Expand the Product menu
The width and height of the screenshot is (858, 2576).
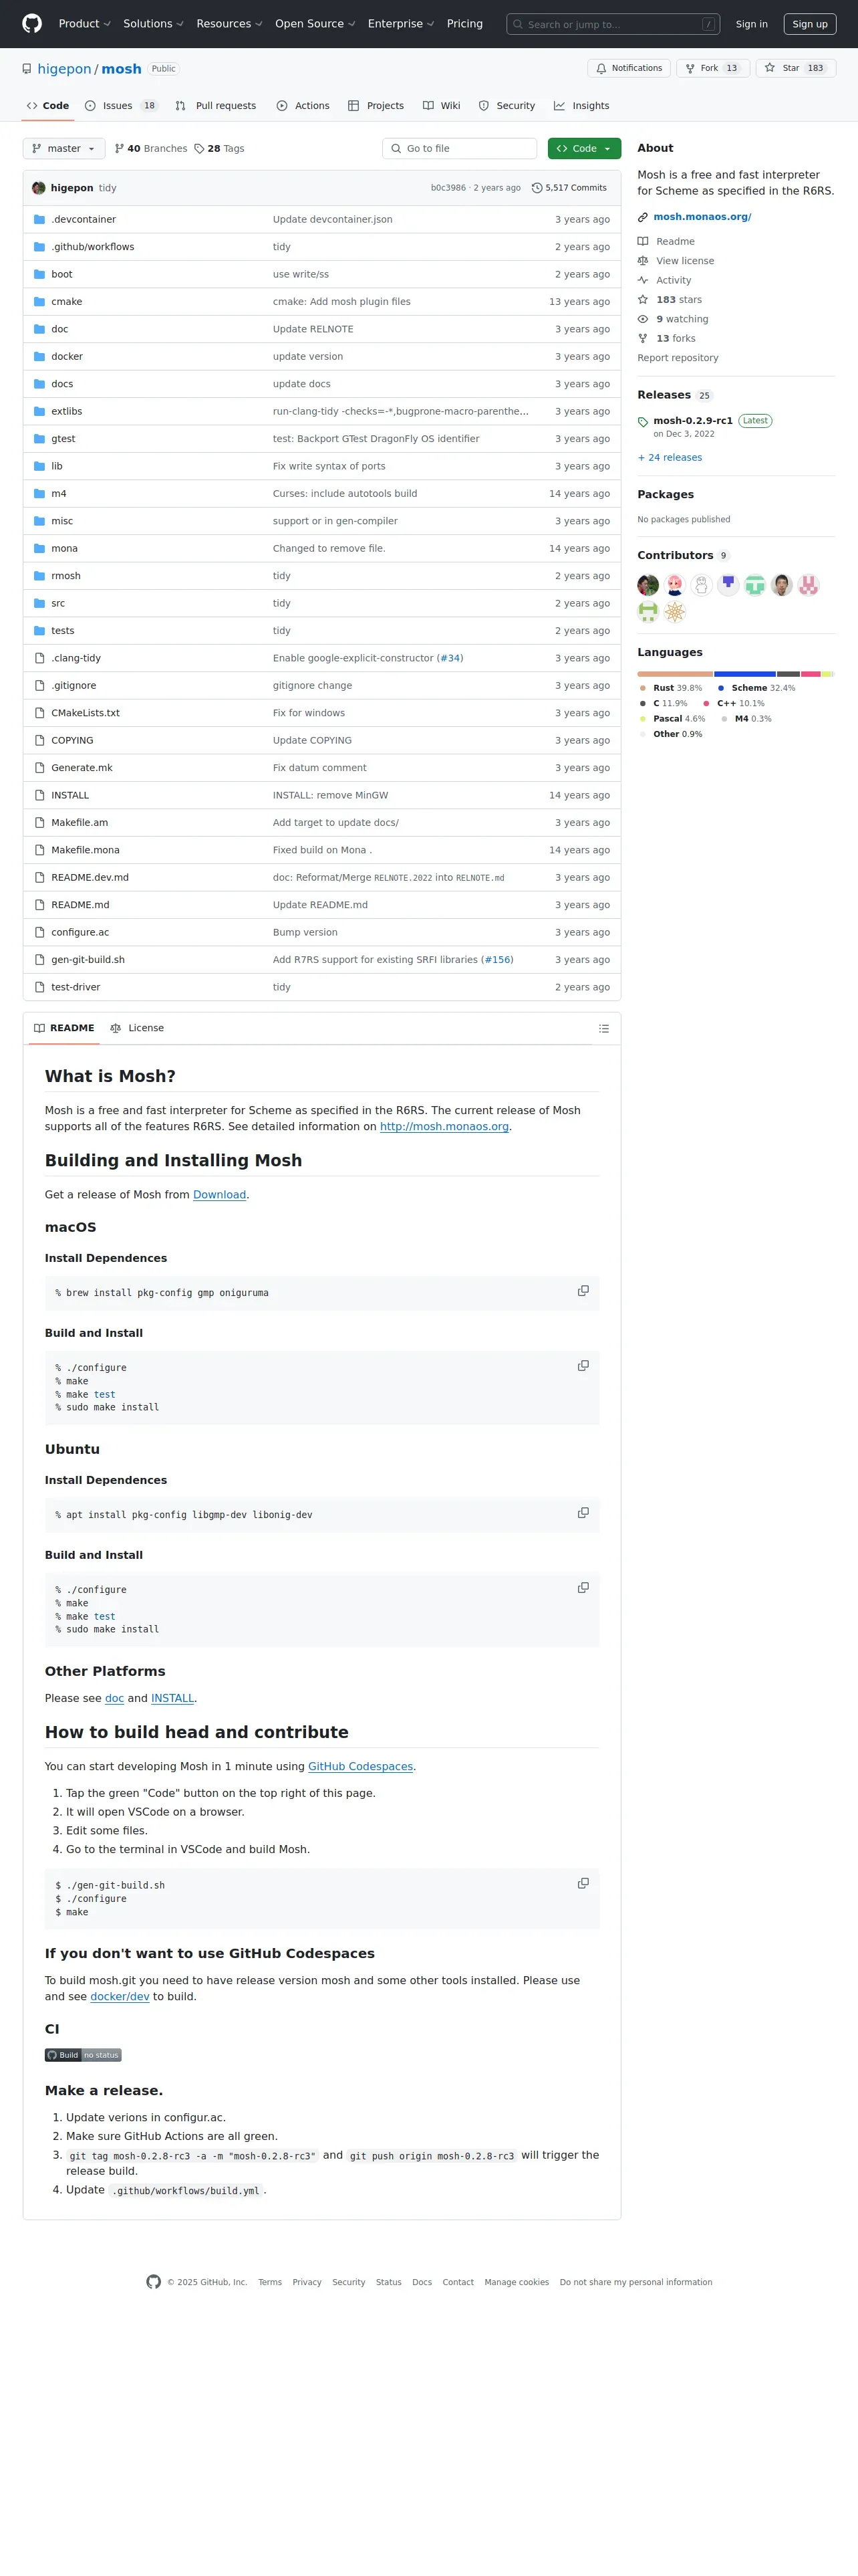point(85,24)
